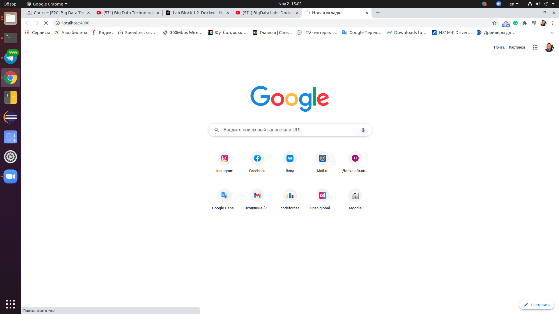Open the media controls icon in toolbar
559x314 pixels.
pos(534,23)
